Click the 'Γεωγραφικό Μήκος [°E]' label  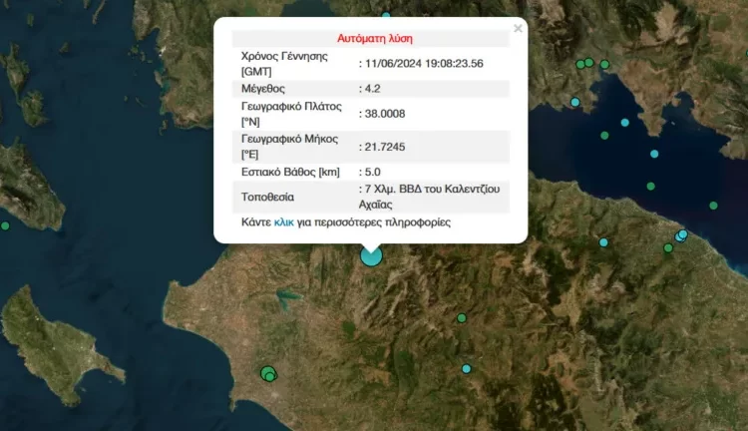click(x=289, y=147)
